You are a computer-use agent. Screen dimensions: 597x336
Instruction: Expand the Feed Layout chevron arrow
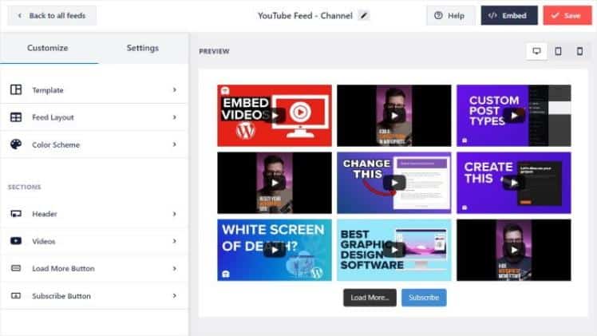174,117
